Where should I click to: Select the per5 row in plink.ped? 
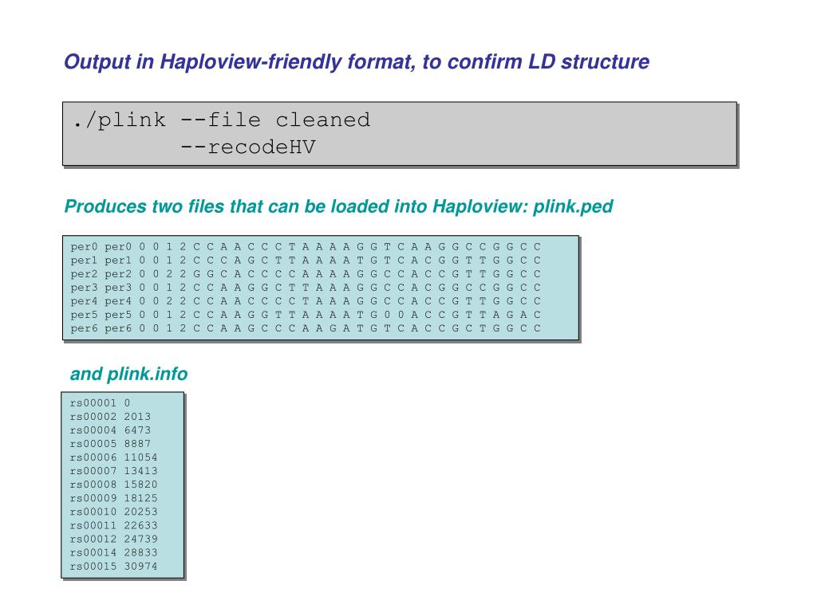tap(306, 314)
